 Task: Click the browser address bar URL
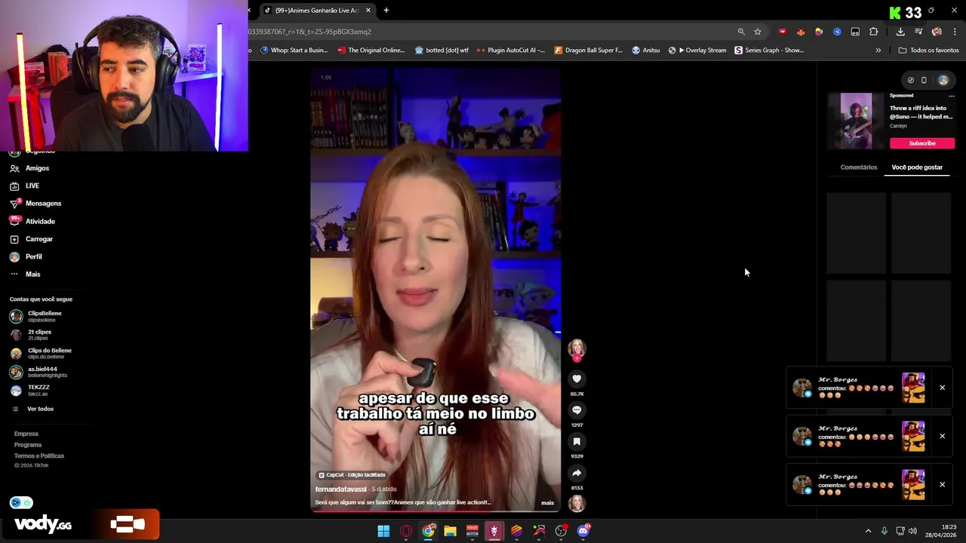pos(309,32)
